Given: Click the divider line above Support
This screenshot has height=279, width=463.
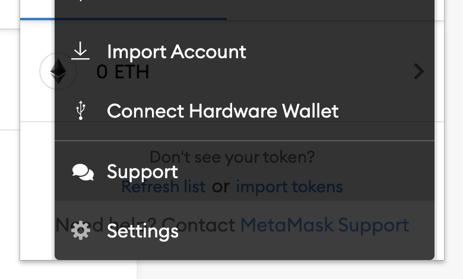Looking at the screenshot, I should pyautogui.click(x=245, y=141).
